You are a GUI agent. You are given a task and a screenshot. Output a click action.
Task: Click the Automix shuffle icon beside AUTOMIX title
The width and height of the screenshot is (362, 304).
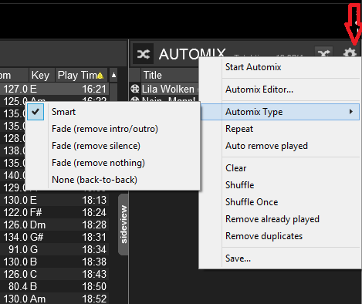pos(143,54)
